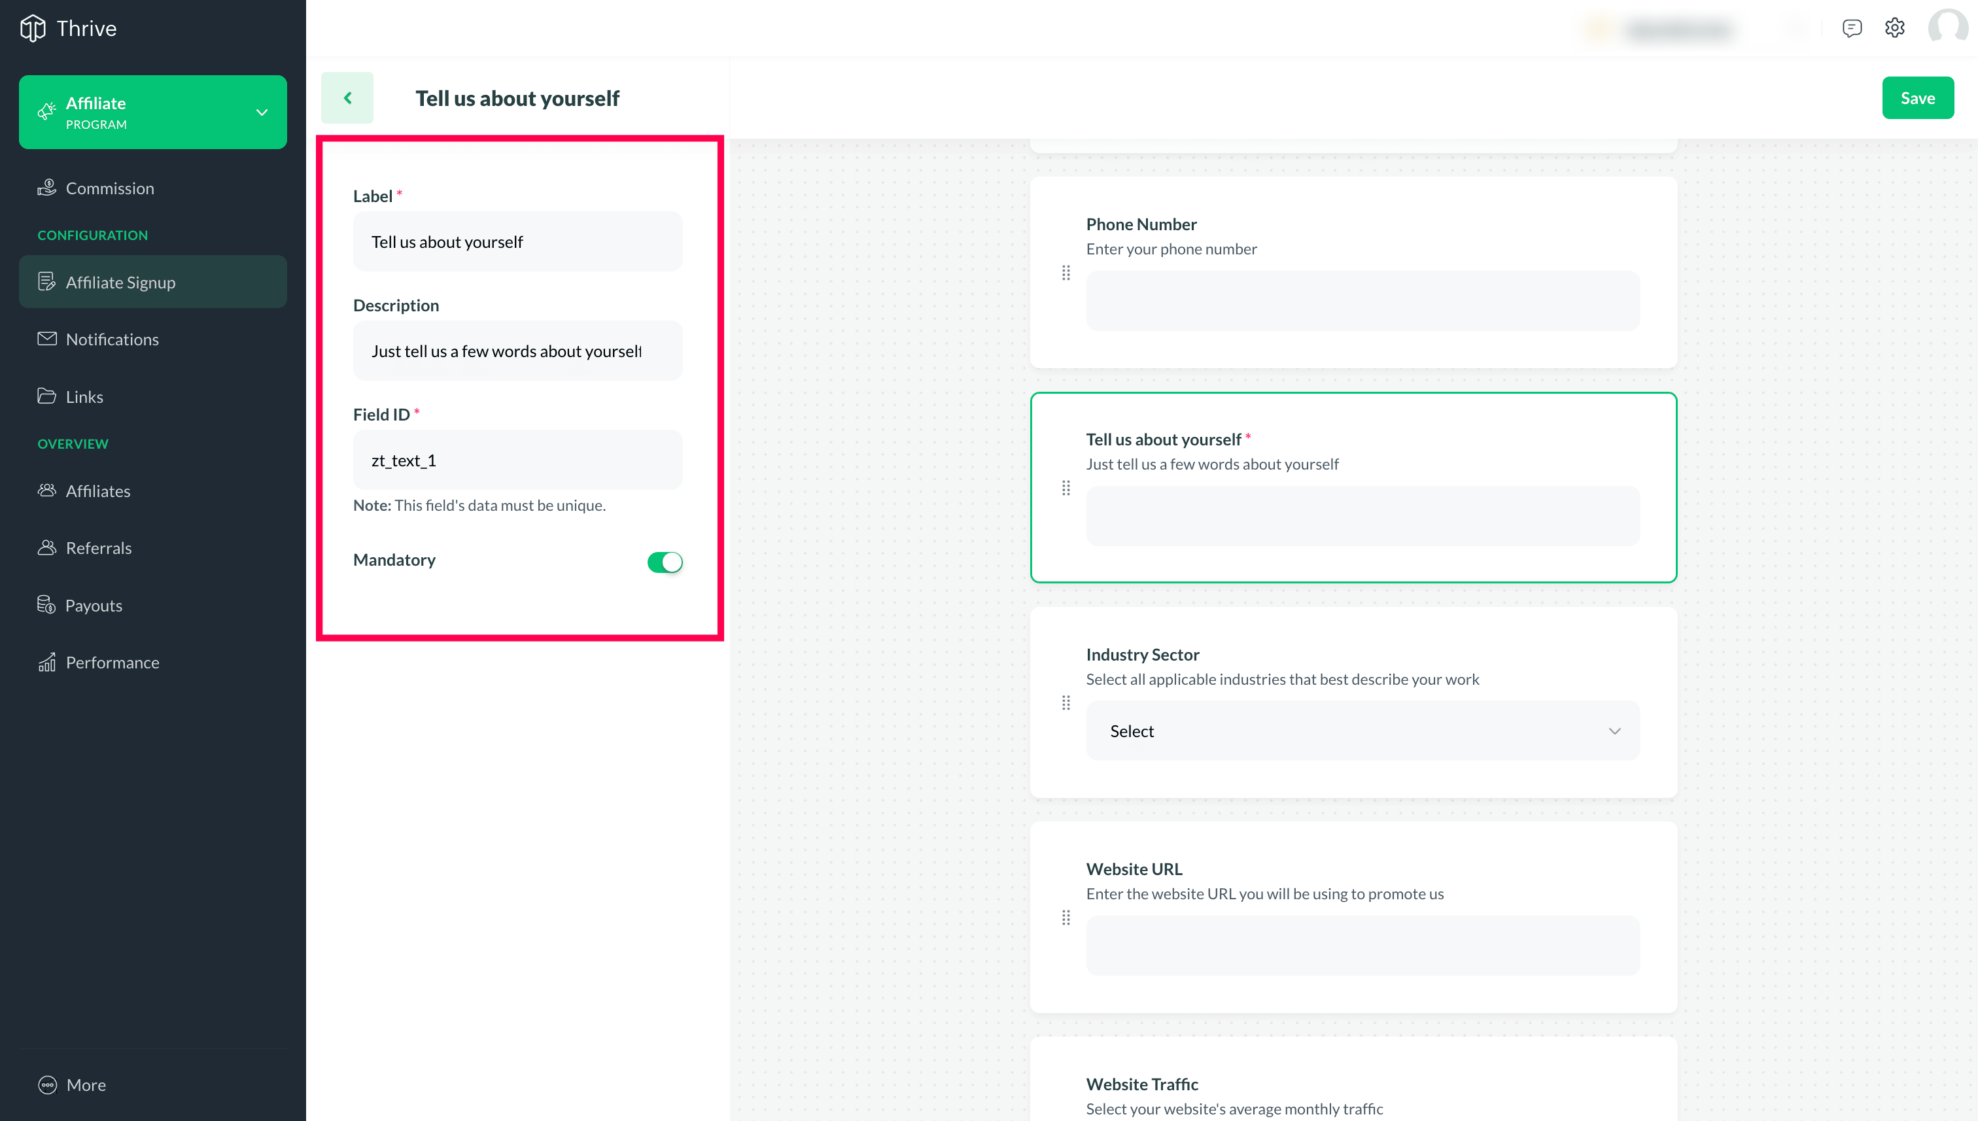Click drag handle beside Industry Sector field
Screen dimensions: 1978x1121
tap(1066, 703)
